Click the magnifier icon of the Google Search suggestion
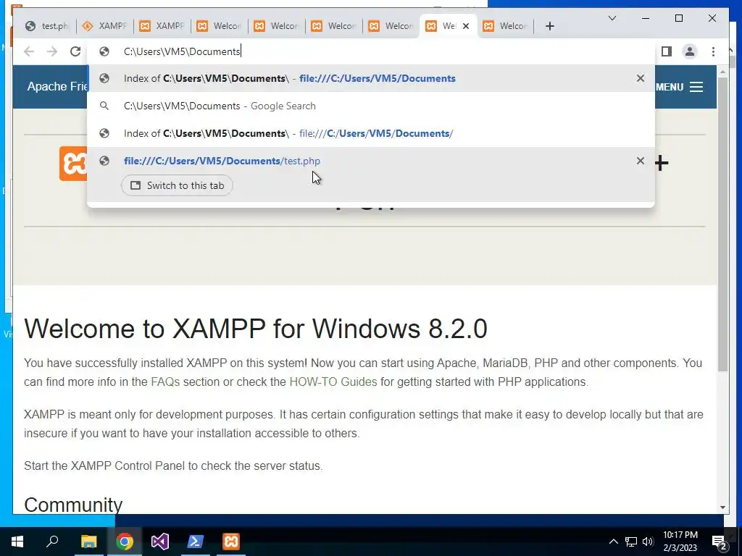 (104, 106)
